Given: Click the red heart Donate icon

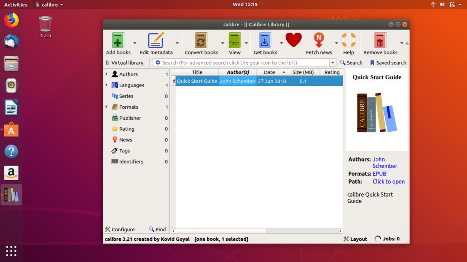Looking at the screenshot, I should click(294, 40).
